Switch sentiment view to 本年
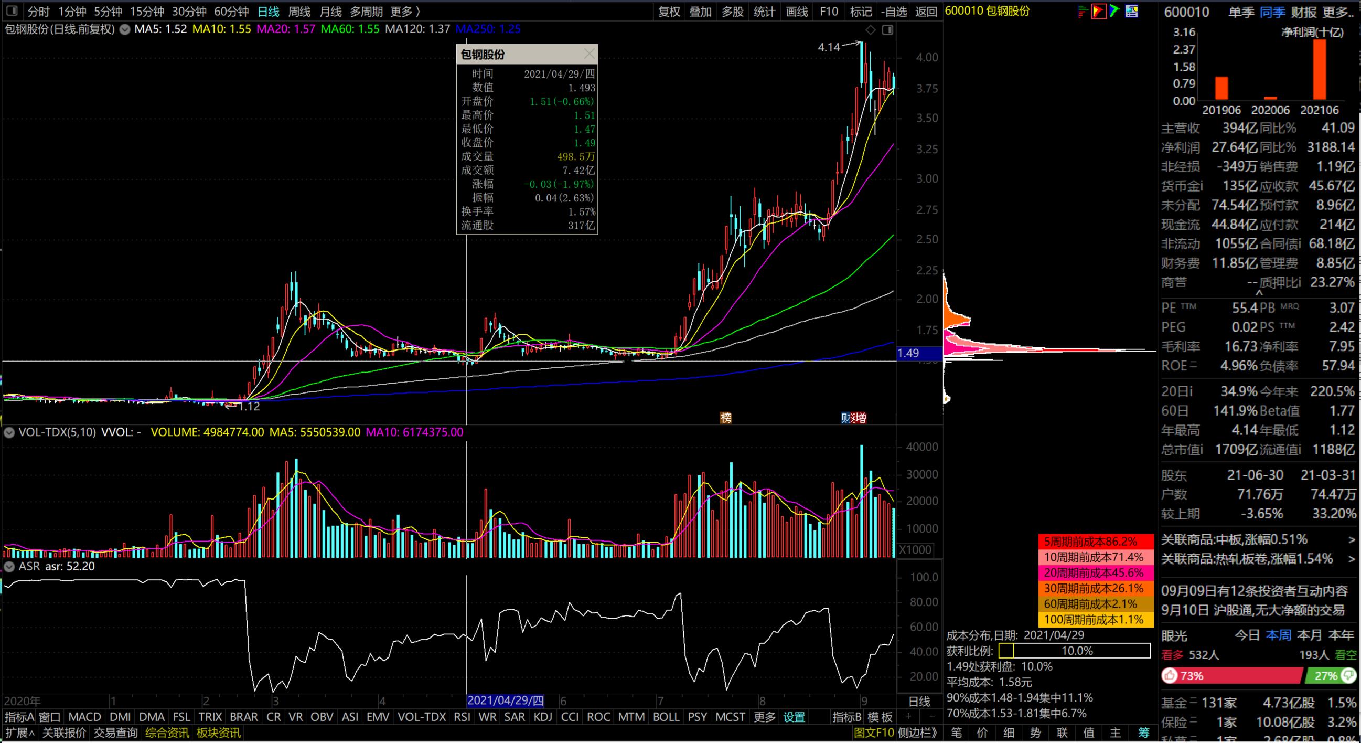Screen dimensions: 1361x743 (1342, 635)
